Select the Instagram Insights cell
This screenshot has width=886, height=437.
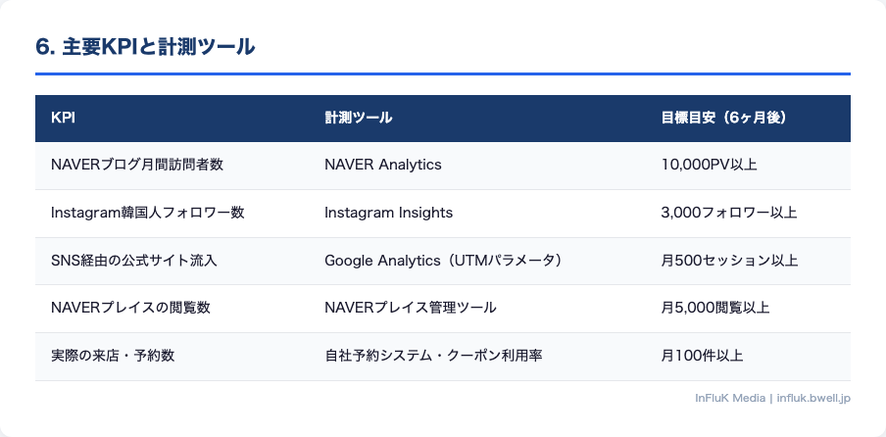point(388,213)
